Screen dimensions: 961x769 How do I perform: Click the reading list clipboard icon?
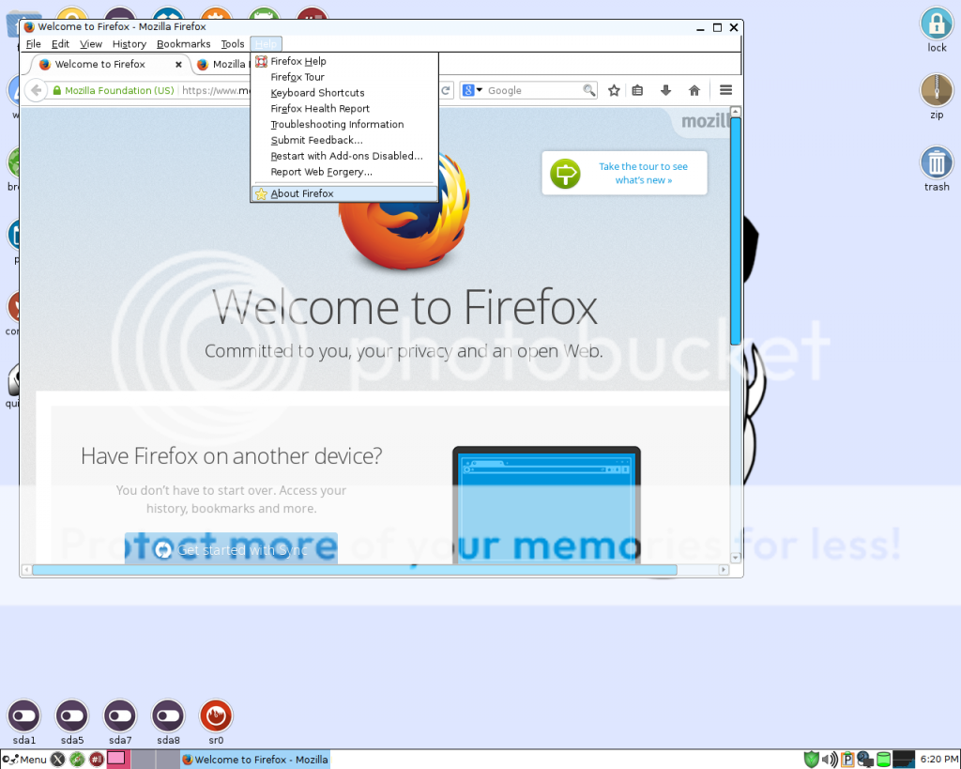637,89
